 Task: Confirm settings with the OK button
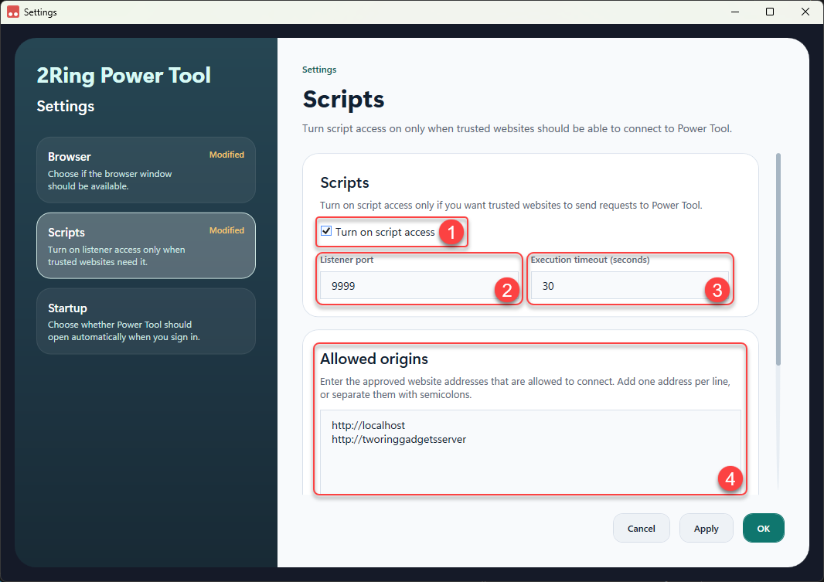pyautogui.click(x=763, y=528)
